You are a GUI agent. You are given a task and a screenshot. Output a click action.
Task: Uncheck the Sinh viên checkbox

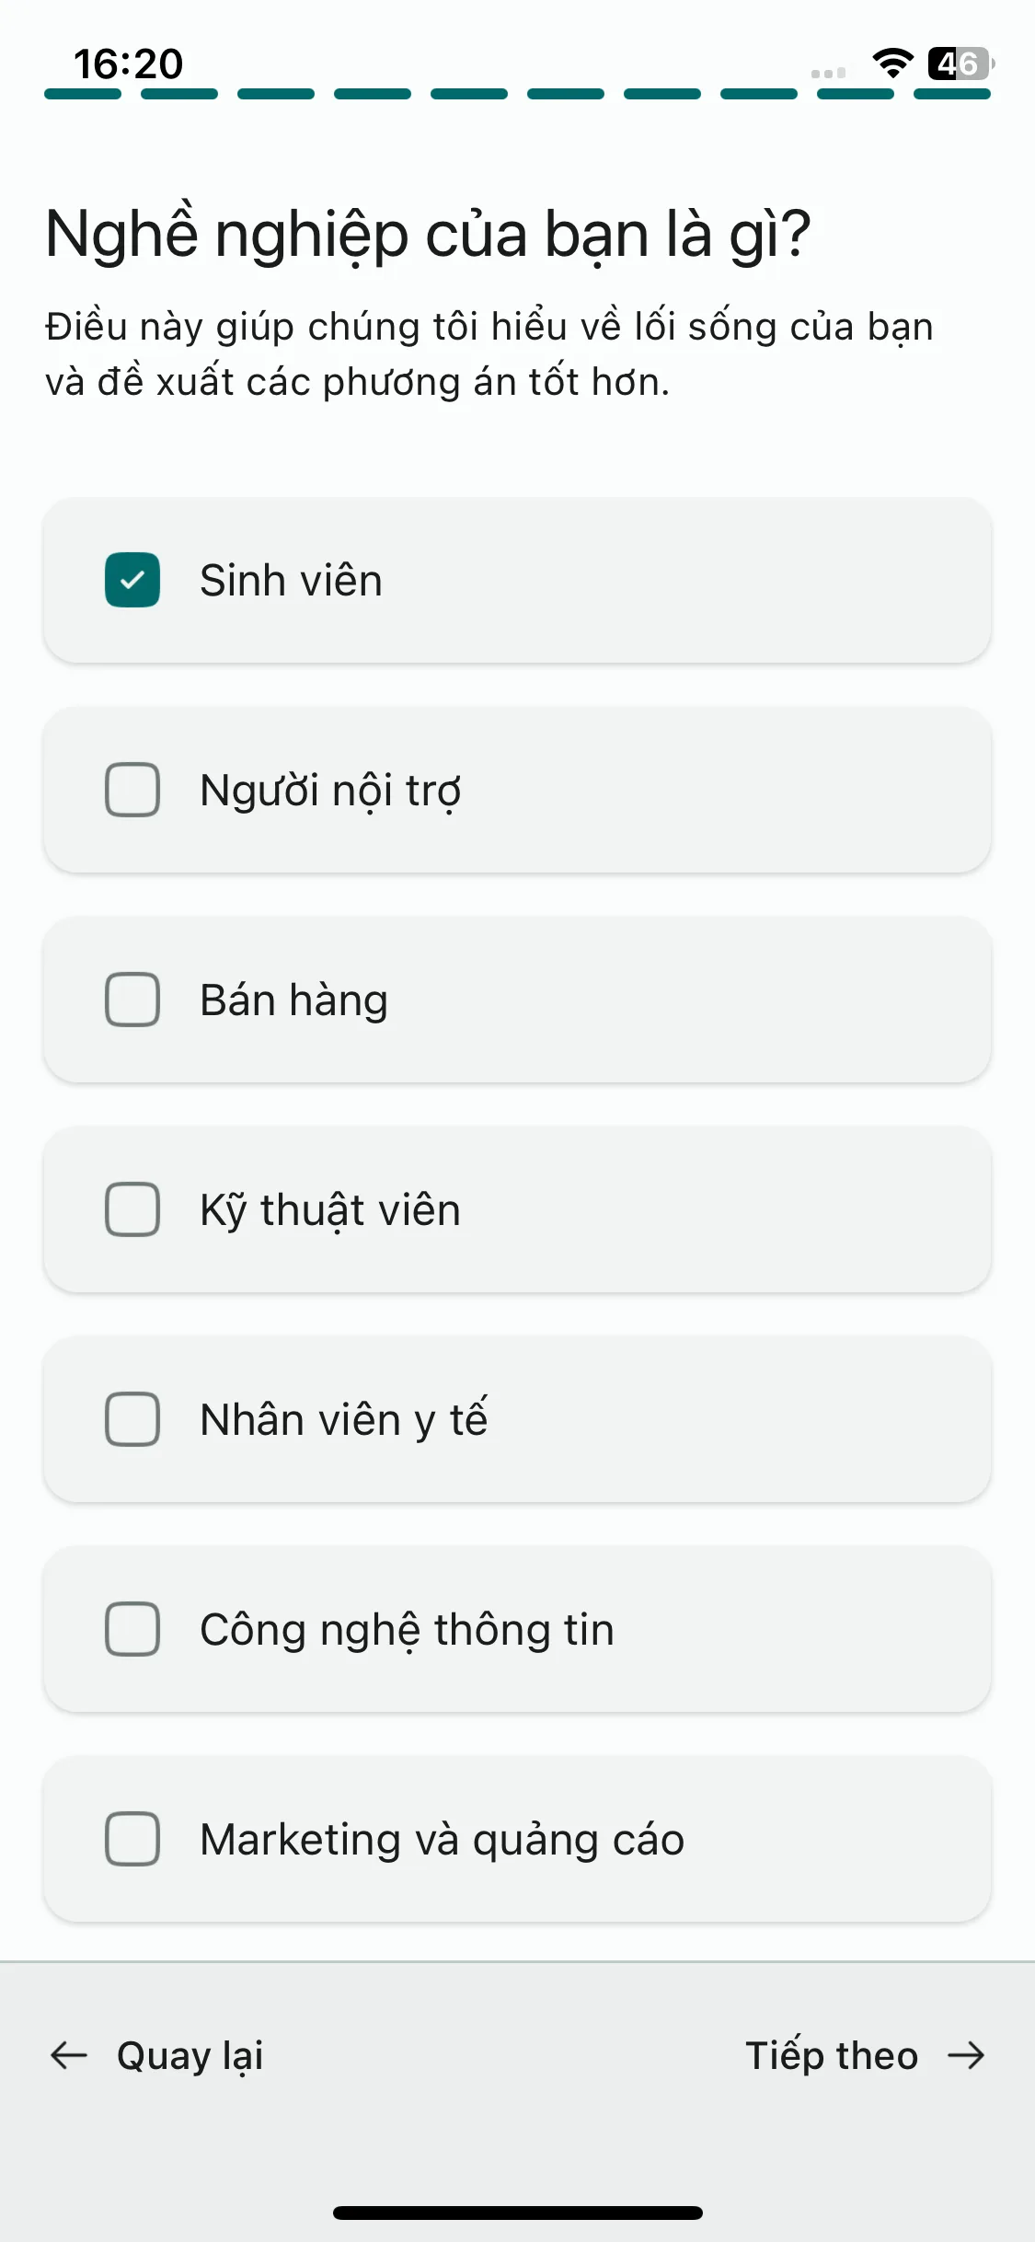pyautogui.click(x=132, y=580)
